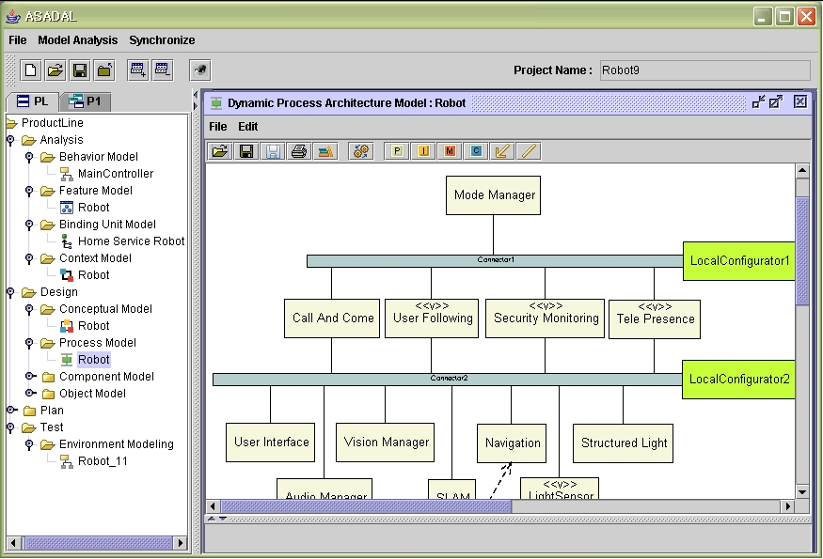Screen dimensions: 823x559
Task: Select Robot under Conceptual Model
Action: point(93,326)
